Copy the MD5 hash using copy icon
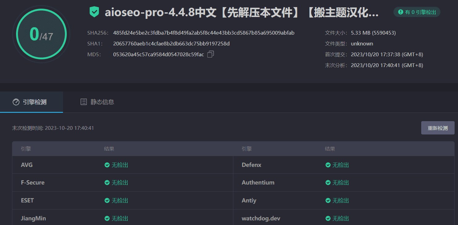Screen dimensions: 458x225 pyautogui.click(x=210, y=54)
